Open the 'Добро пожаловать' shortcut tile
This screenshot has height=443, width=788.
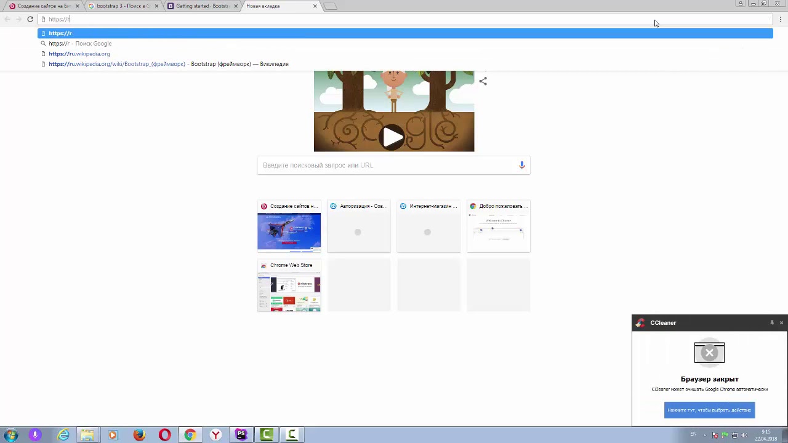499,226
